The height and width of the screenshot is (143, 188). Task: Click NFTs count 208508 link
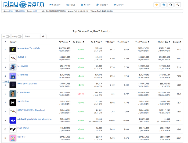click(x=22, y=11)
